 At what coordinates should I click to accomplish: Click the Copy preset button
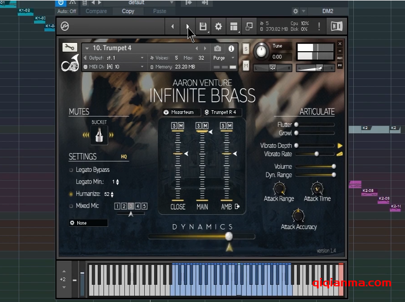click(128, 11)
